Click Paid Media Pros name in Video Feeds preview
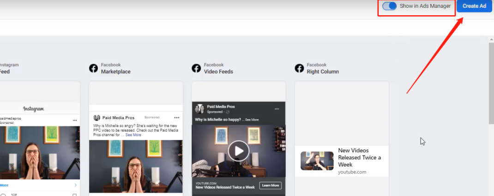494x196 pixels. (x=221, y=107)
